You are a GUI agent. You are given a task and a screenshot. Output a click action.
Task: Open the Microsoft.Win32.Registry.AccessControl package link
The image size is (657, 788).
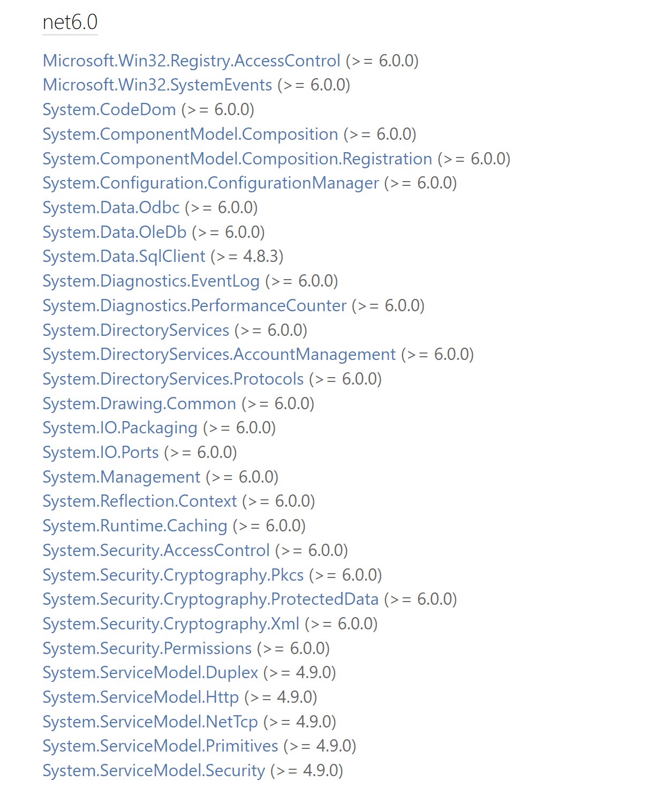click(191, 61)
